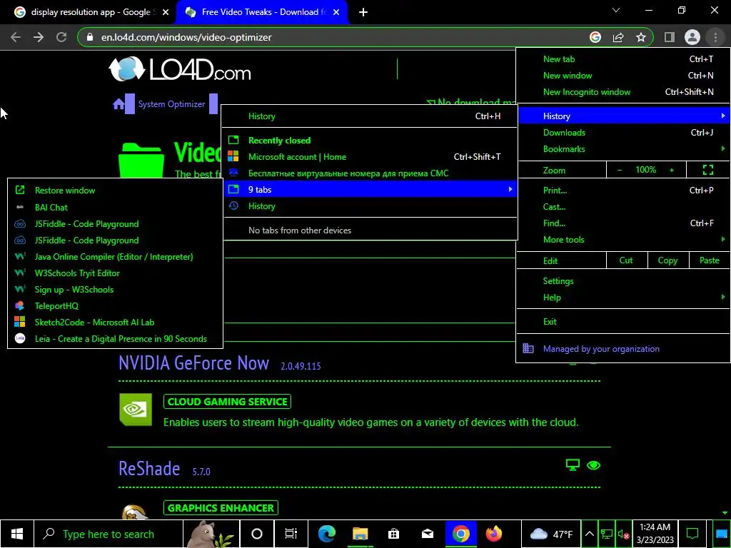
Task: Choose Print... from menu
Action: (623, 190)
